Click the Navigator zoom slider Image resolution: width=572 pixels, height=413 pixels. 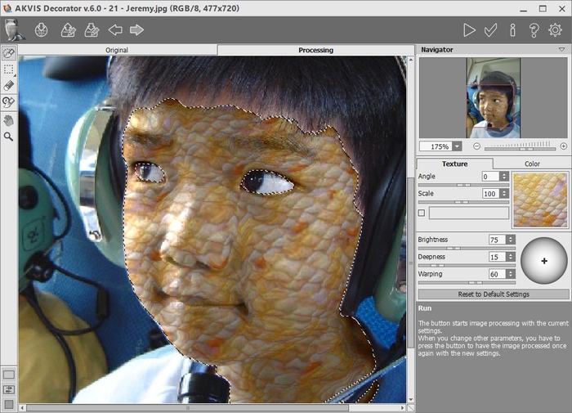coord(520,148)
